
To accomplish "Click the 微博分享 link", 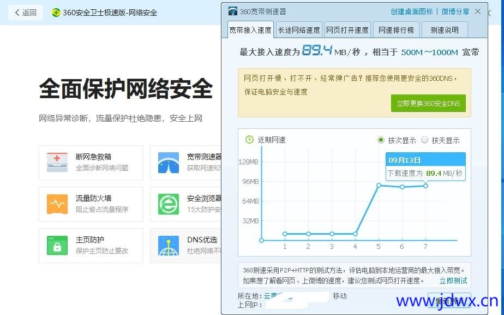I will click(x=455, y=11).
